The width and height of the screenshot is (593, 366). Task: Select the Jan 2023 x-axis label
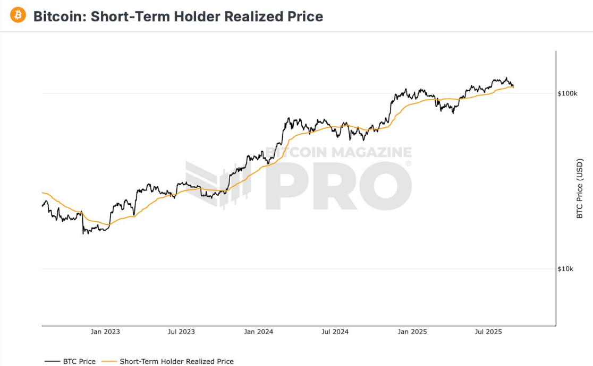pos(105,332)
